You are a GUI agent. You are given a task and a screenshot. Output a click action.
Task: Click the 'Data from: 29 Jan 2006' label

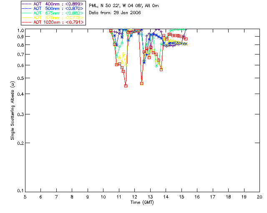(115, 13)
